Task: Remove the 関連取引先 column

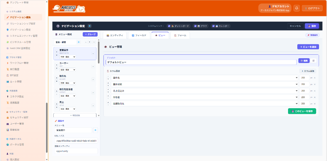Action: tap(315, 104)
